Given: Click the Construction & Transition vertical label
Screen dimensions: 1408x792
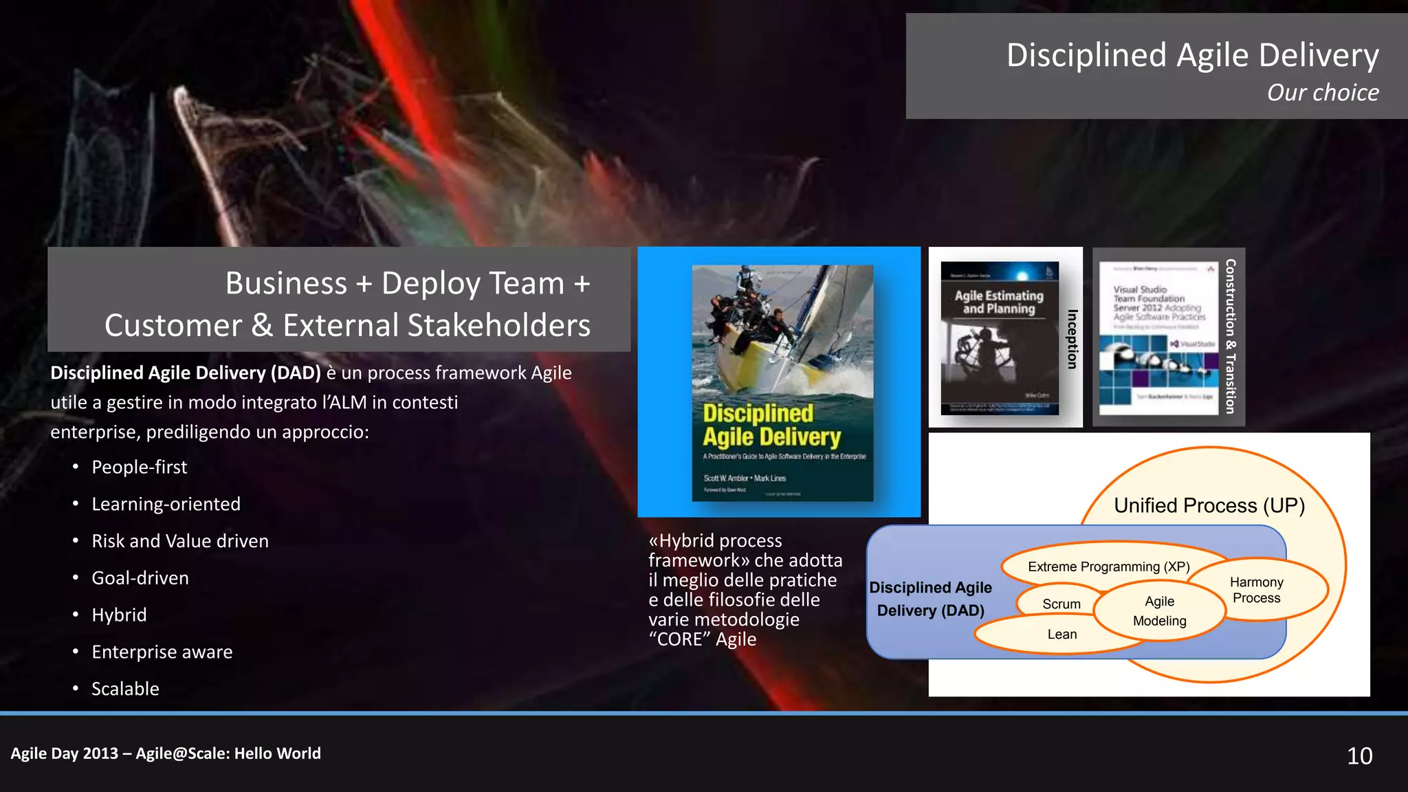Looking at the screenshot, I should (1231, 337).
